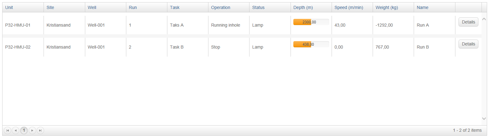Go to next page in pager
The width and height of the screenshot is (489, 137).
pyautogui.click(x=32, y=131)
